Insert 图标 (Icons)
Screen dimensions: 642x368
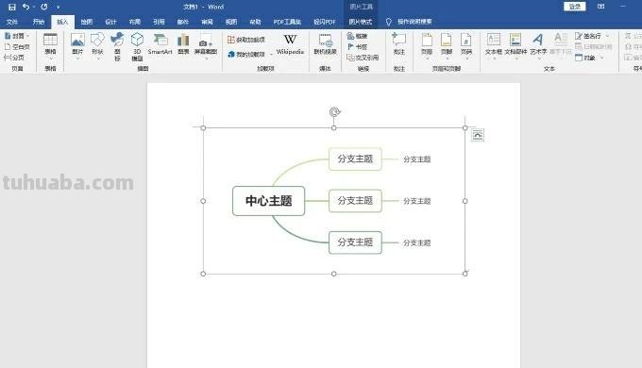(x=117, y=46)
